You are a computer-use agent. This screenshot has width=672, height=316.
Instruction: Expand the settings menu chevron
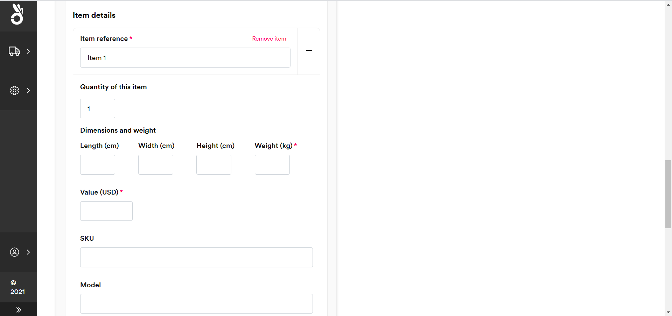click(x=28, y=90)
